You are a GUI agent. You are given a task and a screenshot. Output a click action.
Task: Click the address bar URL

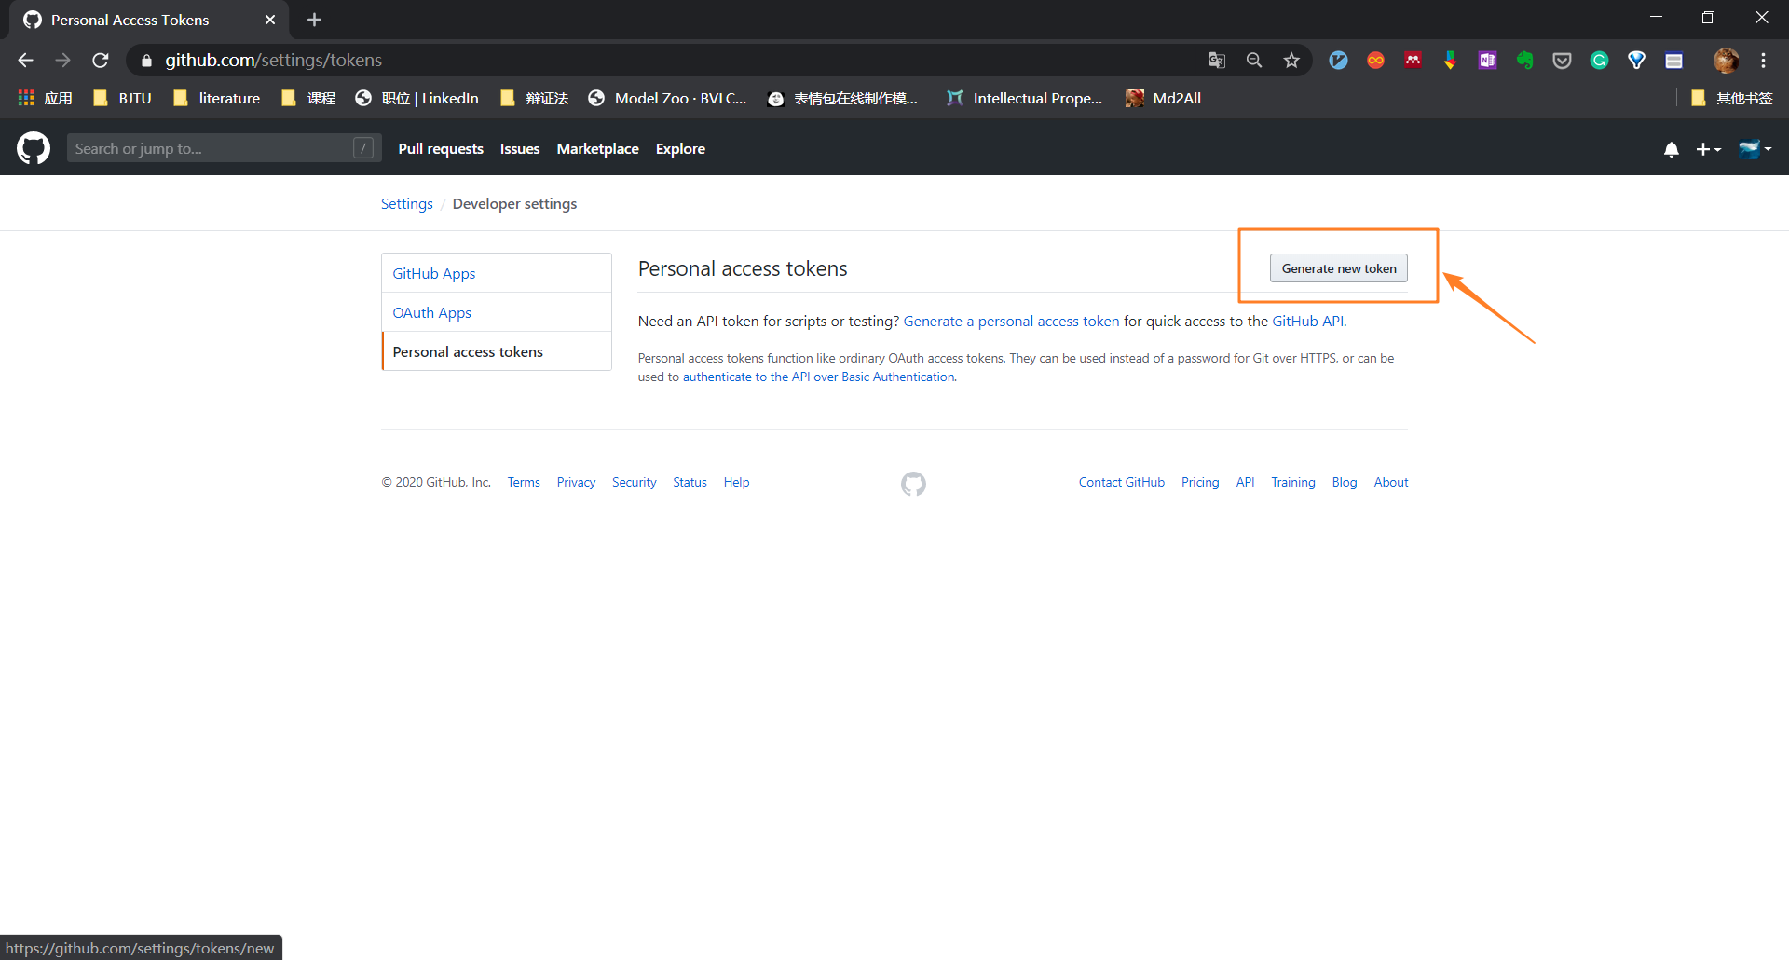[273, 61]
